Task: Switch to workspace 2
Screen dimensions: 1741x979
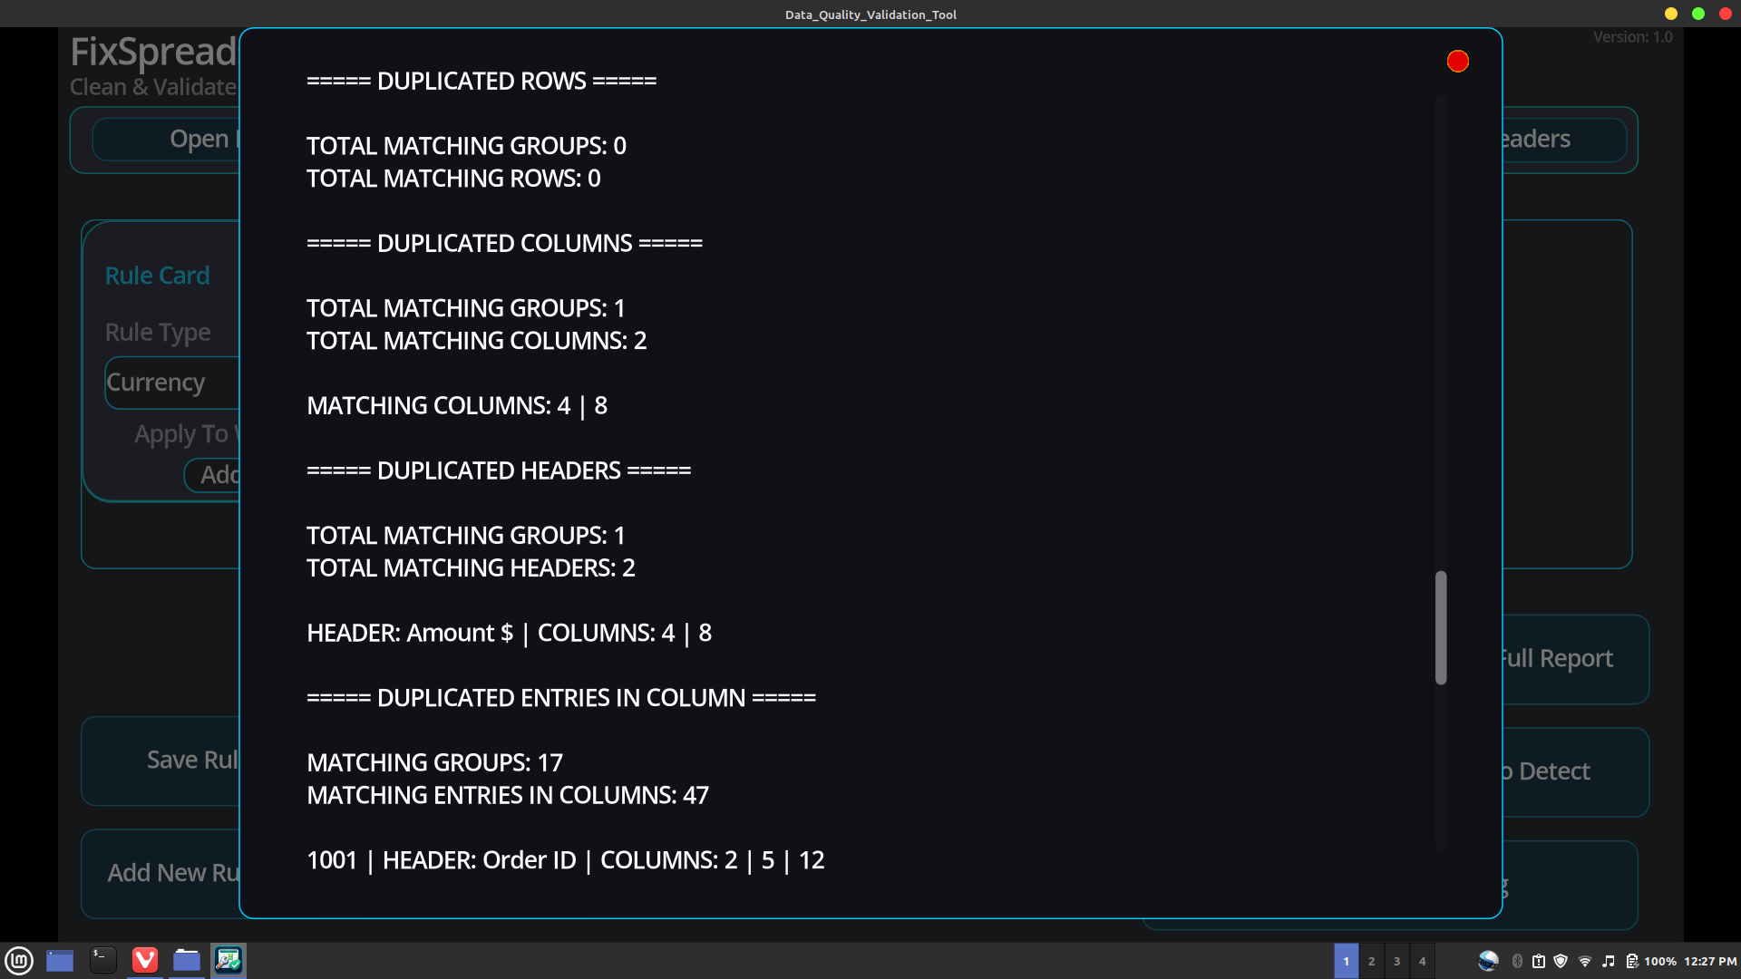Action: [x=1371, y=961]
